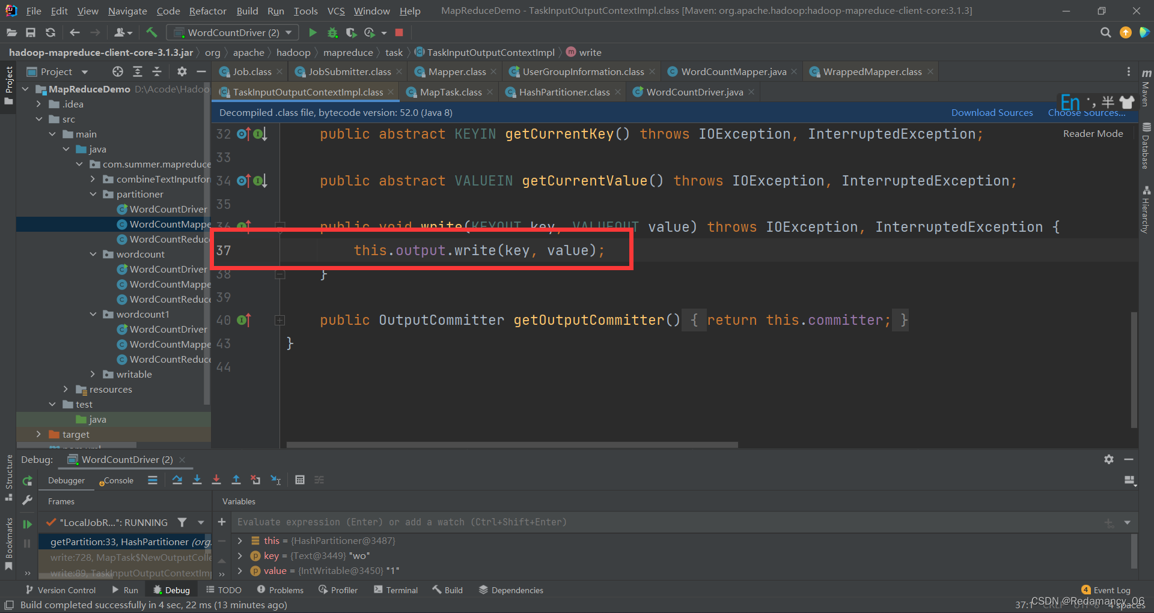Click the Step Over debugger icon
Viewport: 1154px width, 613px height.
pyautogui.click(x=177, y=480)
